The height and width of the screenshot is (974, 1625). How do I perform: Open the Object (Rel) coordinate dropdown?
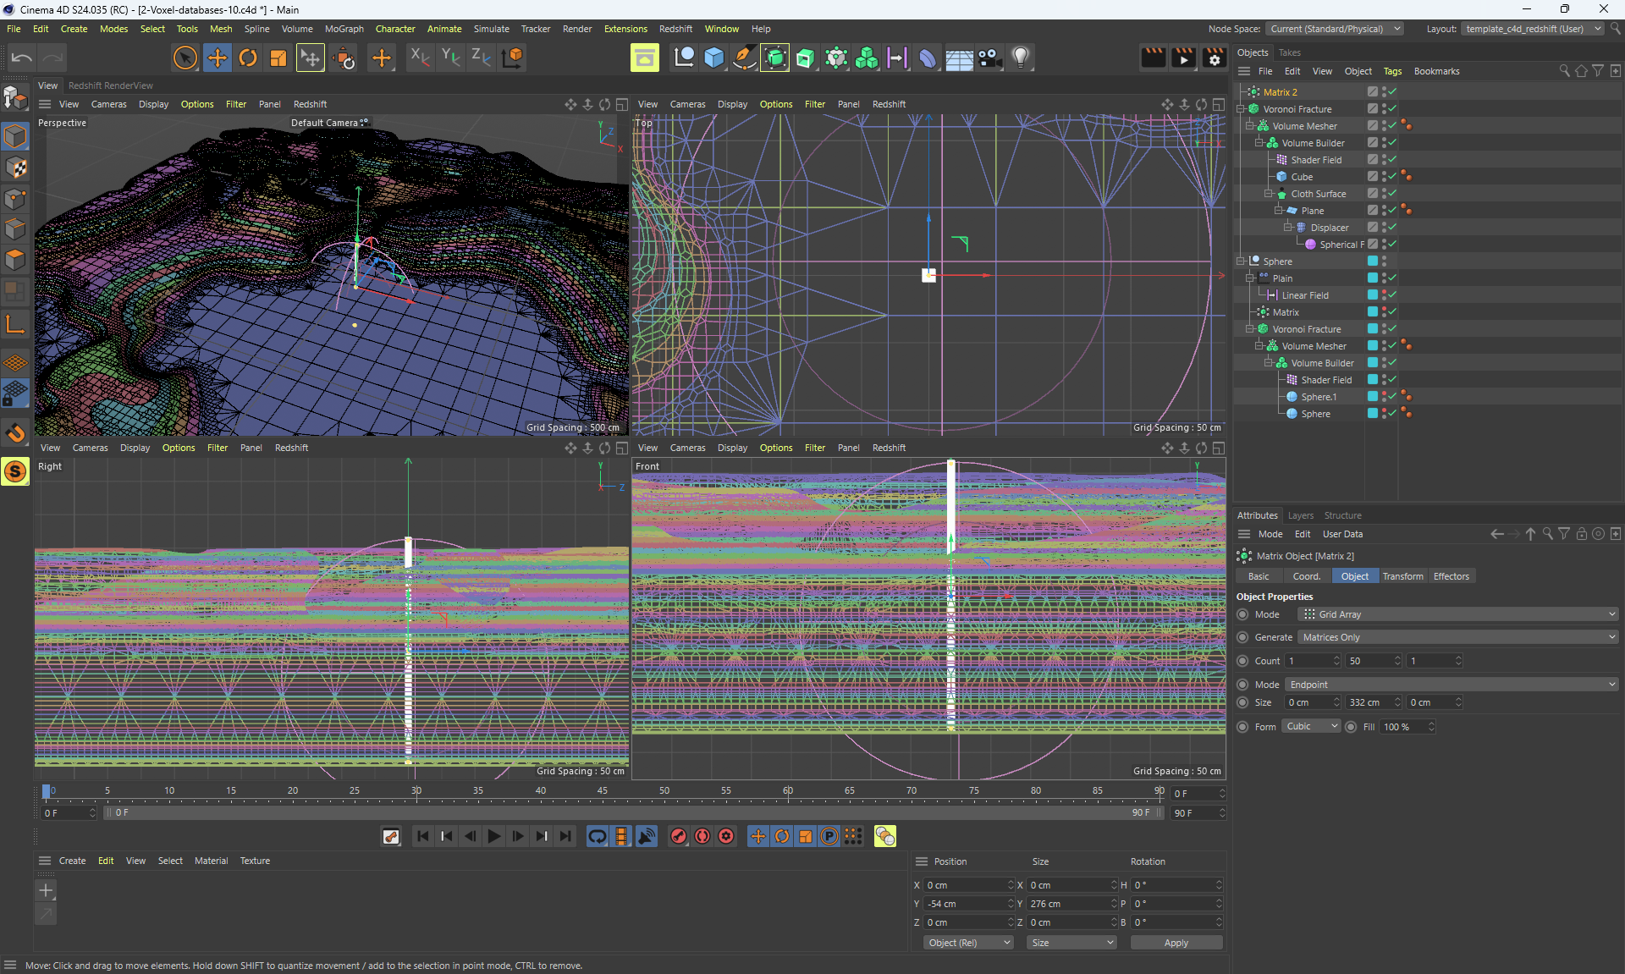(x=967, y=943)
